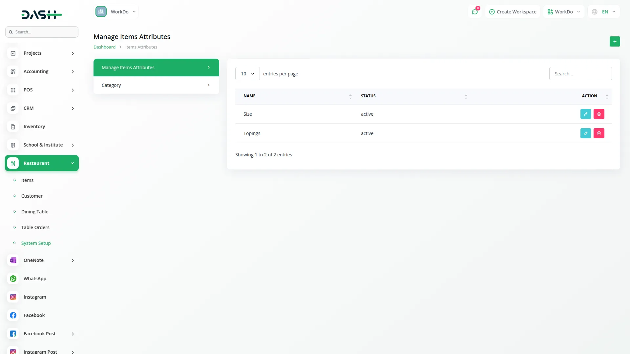Expand the Facebook Post chevron
The image size is (630, 354).
[73, 334]
